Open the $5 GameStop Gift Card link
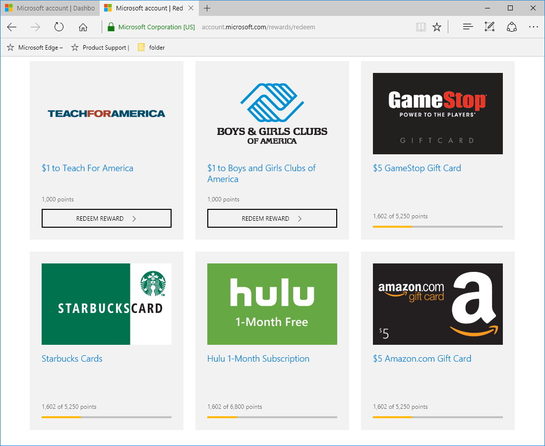Viewport: 545px width, 446px height. [x=417, y=168]
